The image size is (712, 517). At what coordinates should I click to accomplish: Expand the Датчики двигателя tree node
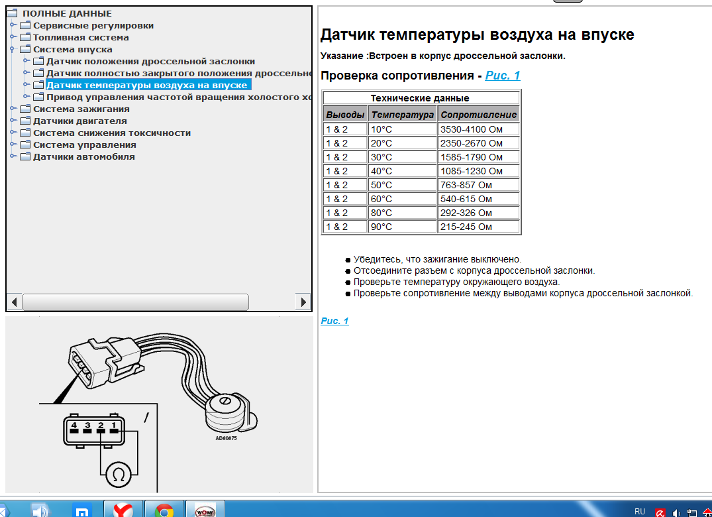tap(13, 121)
